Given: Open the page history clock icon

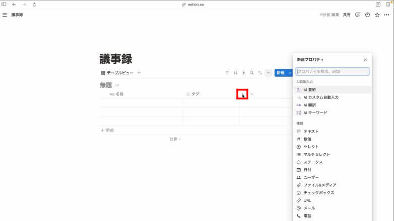Looking at the screenshot, I should (x=367, y=15).
